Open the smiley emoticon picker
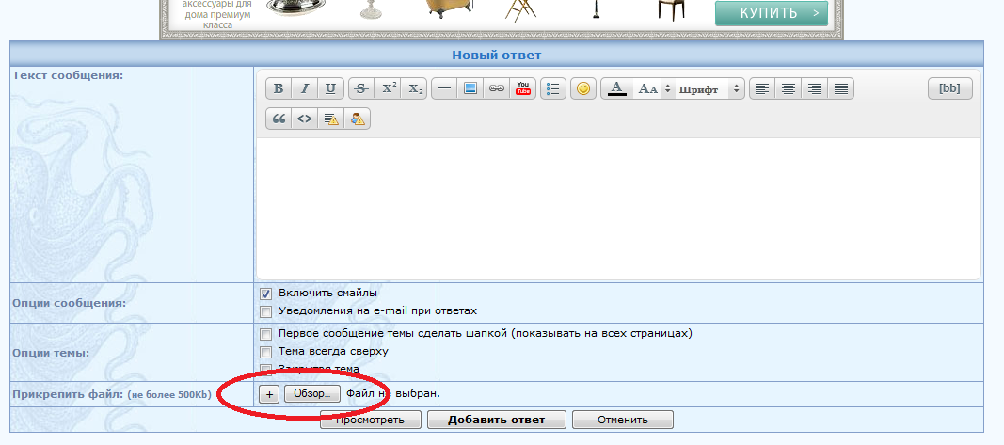The image size is (1004, 445). point(583,88)
